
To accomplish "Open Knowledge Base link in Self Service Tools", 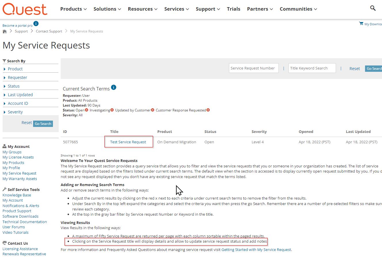I will coord(17,195).
